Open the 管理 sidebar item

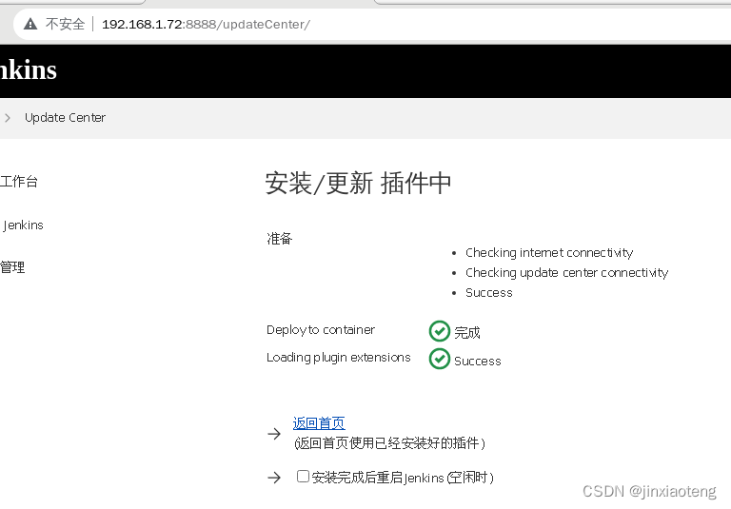tap(12, 267)
